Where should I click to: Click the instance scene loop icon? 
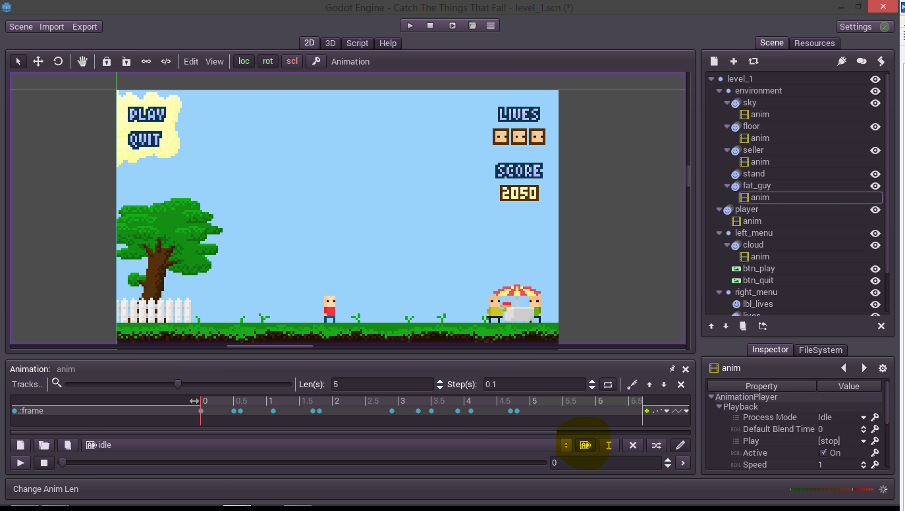pos(754,61)
